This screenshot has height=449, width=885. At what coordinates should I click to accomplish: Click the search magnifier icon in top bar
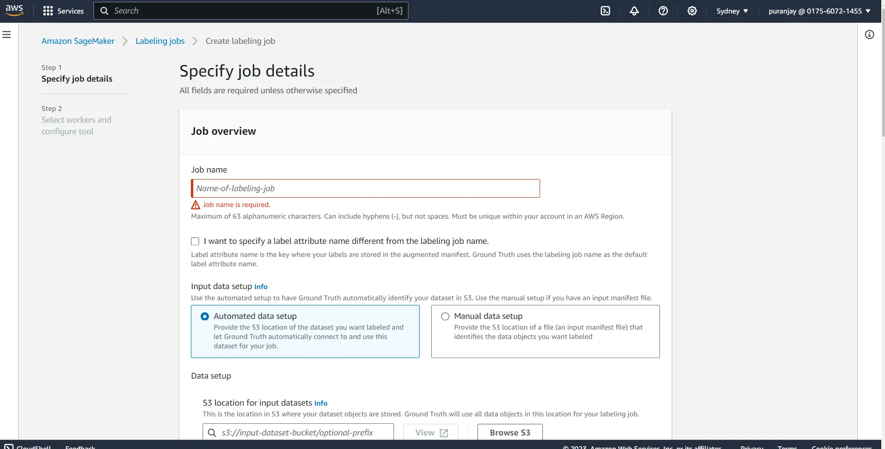[105, 11]
